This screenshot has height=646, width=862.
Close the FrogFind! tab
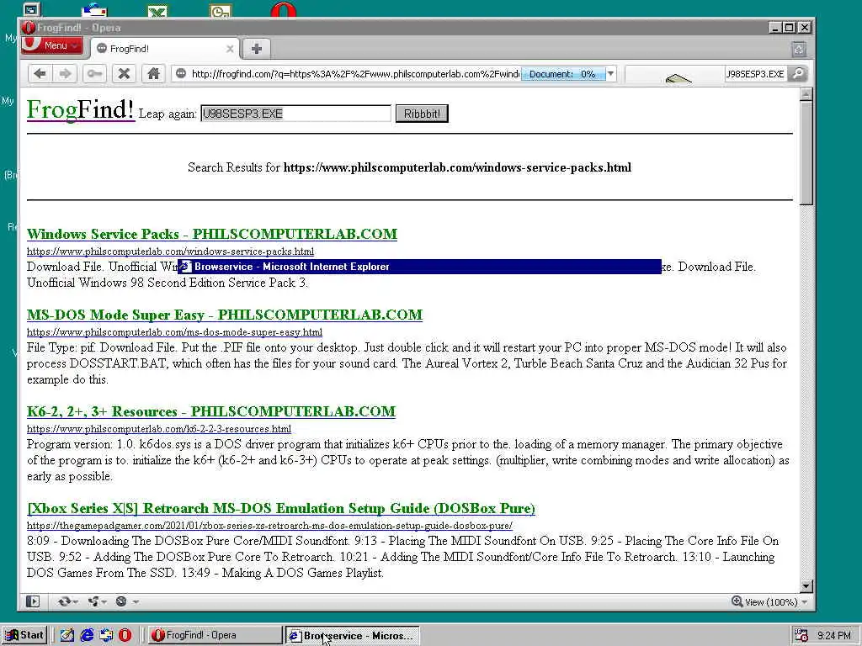[x=230, y=49]
